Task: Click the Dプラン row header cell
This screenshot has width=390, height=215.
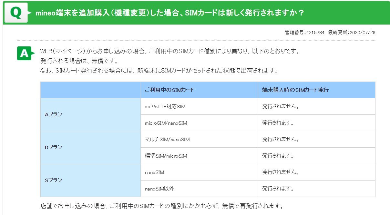Action: point(91,147)
